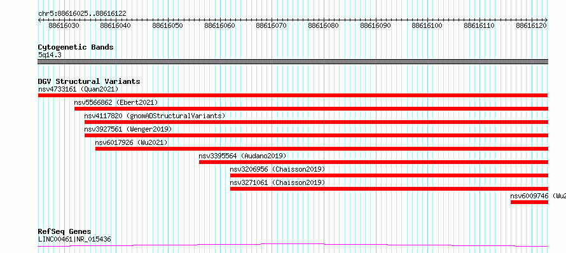Select the short red bar under nsv6009746
This screenshot has height=253, width=566.
tap(529, 202)
